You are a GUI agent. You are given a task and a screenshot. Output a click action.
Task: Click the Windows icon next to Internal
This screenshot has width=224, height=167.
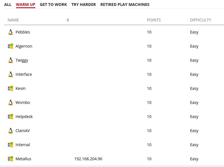click(x=10, y=145)
